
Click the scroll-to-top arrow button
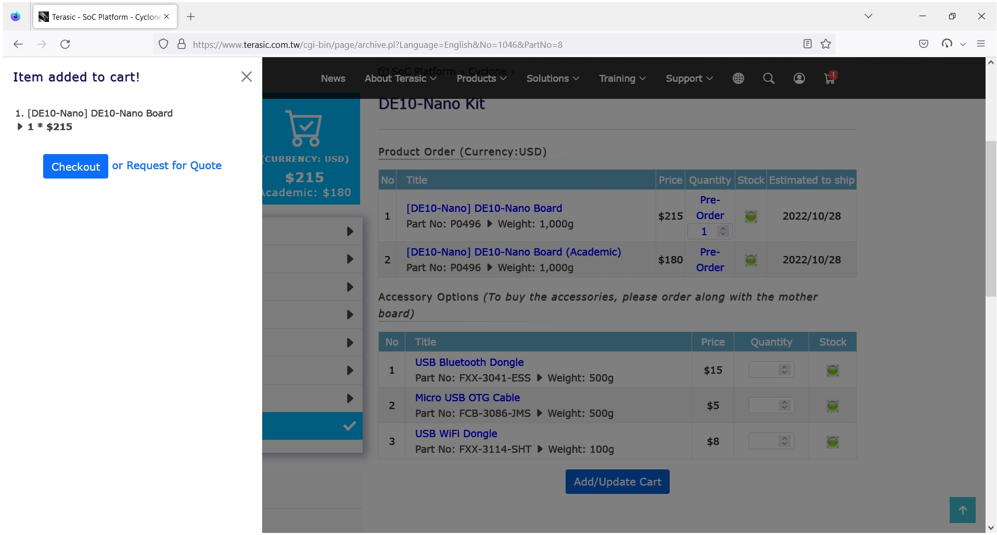click(x=963, y=510)
